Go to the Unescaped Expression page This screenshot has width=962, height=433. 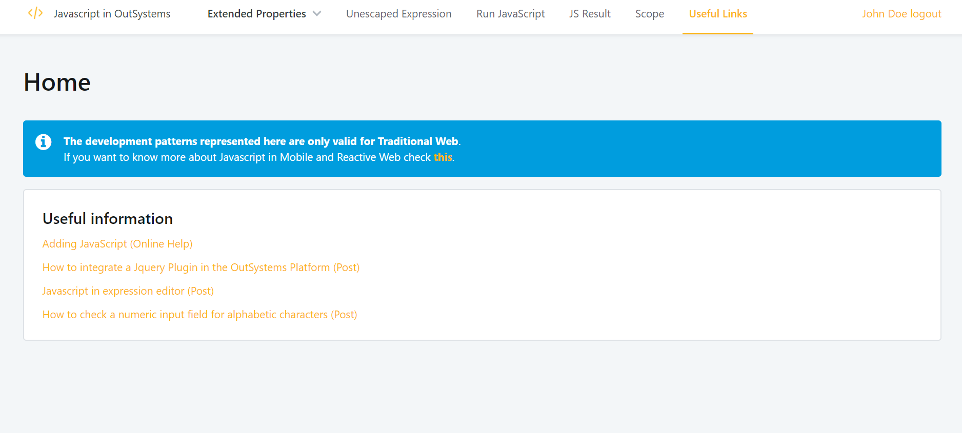pos(398,14)
